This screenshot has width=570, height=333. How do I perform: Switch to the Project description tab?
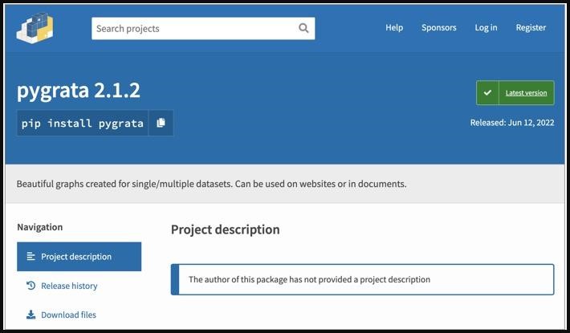point(79,257)
